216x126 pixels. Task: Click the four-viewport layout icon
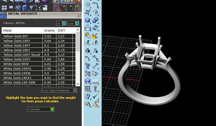pos(4,8)
